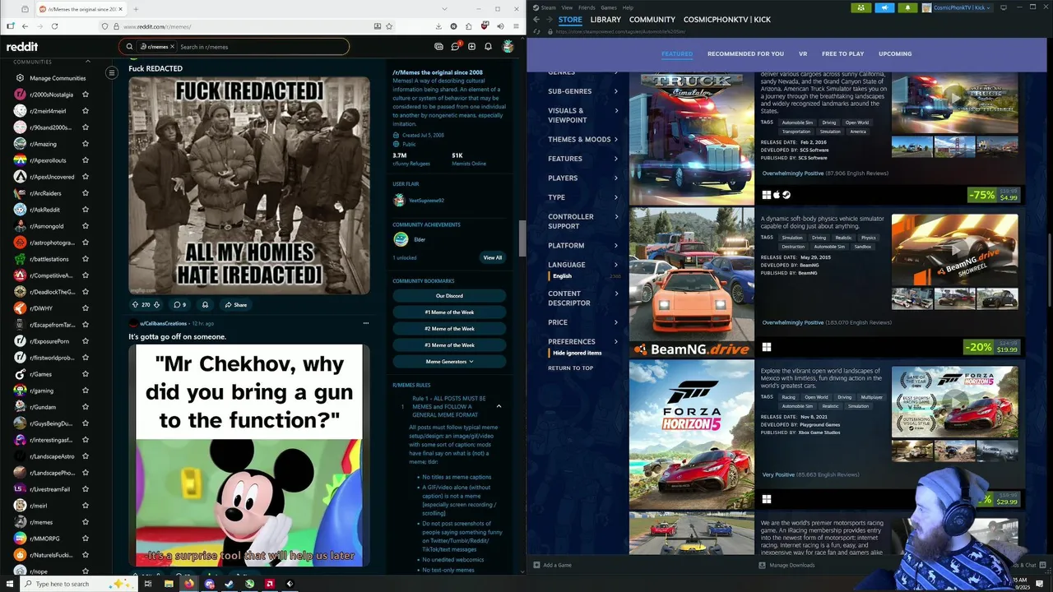
Task: Open Steam notifications bell button
Action: click(x=907, y=7)
